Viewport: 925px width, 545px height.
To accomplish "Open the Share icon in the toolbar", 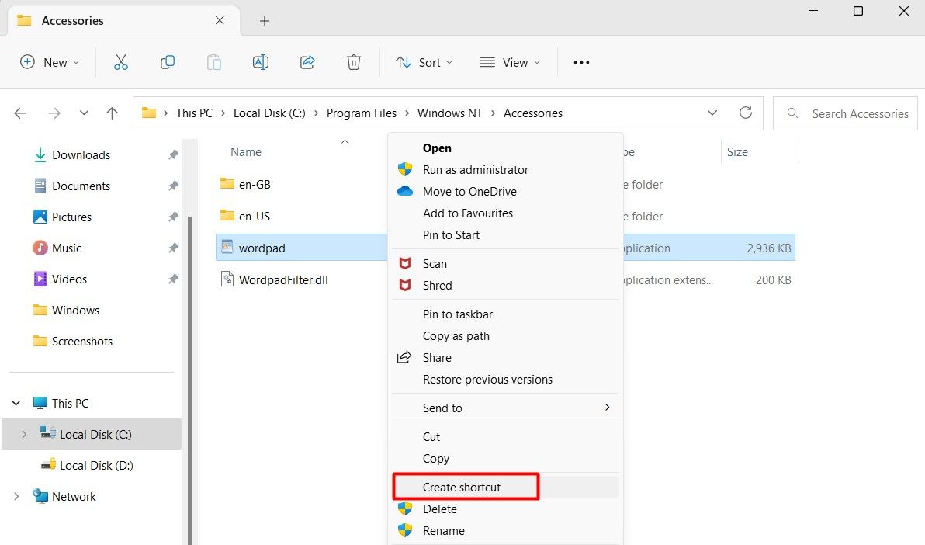I will coord(307,62).
